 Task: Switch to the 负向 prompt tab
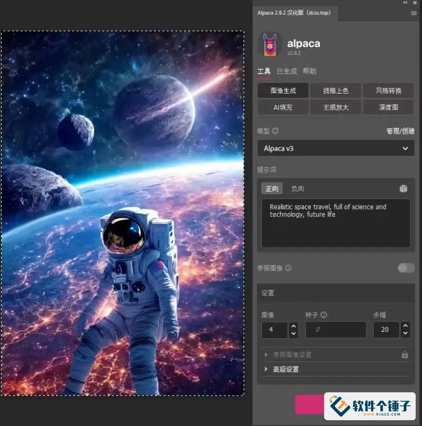pyautogui.click(x=298, y=188)
